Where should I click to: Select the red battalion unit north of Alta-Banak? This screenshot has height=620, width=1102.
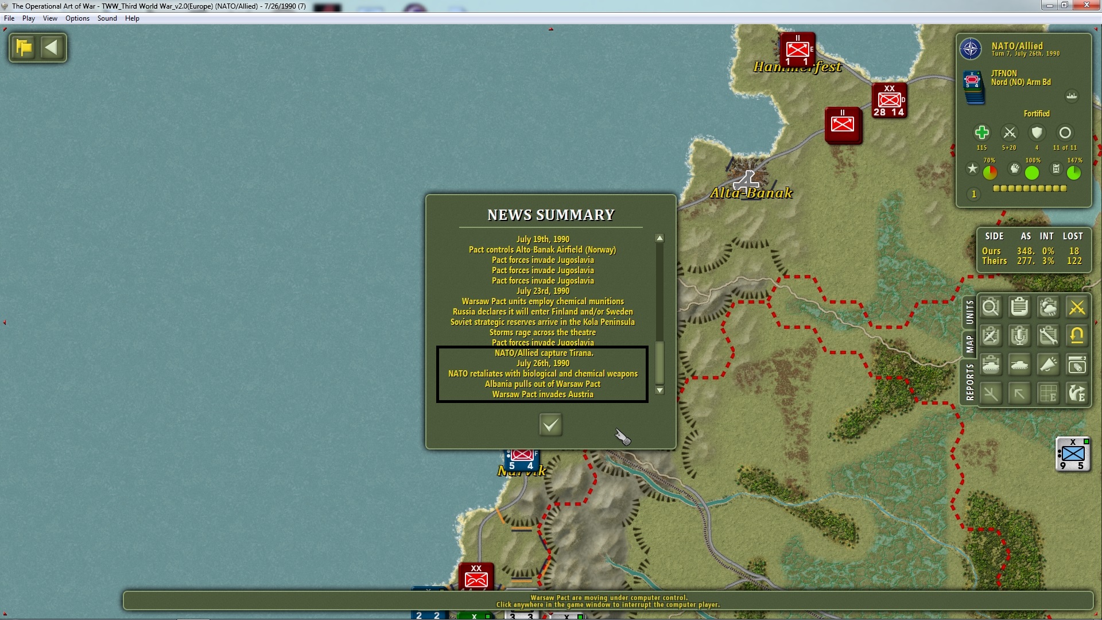pyautogui.click(x=843, y=125)
